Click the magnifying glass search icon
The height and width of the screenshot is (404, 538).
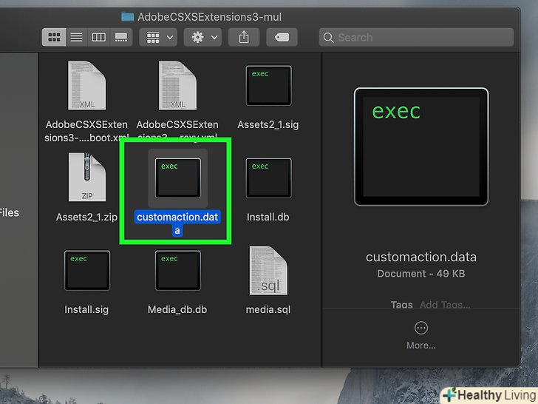[x=328, y=38]
